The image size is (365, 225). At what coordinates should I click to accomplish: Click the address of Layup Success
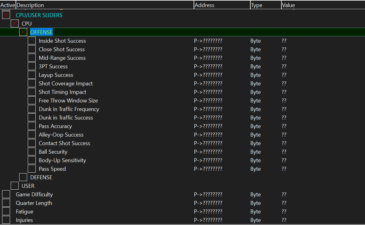[x=208, y=75]
